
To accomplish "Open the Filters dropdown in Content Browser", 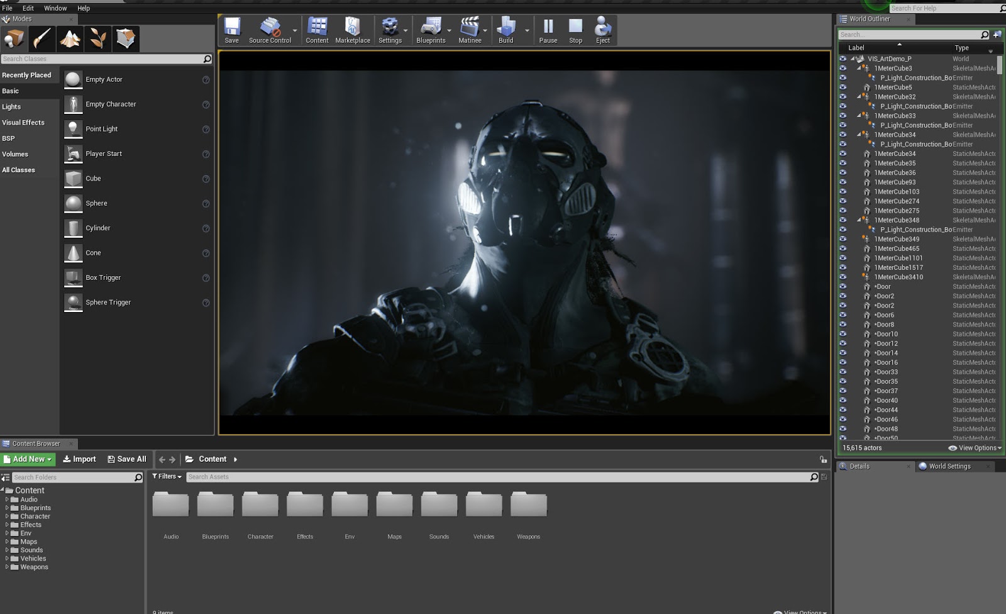I will pyautogui.click(x=167, y=476).
